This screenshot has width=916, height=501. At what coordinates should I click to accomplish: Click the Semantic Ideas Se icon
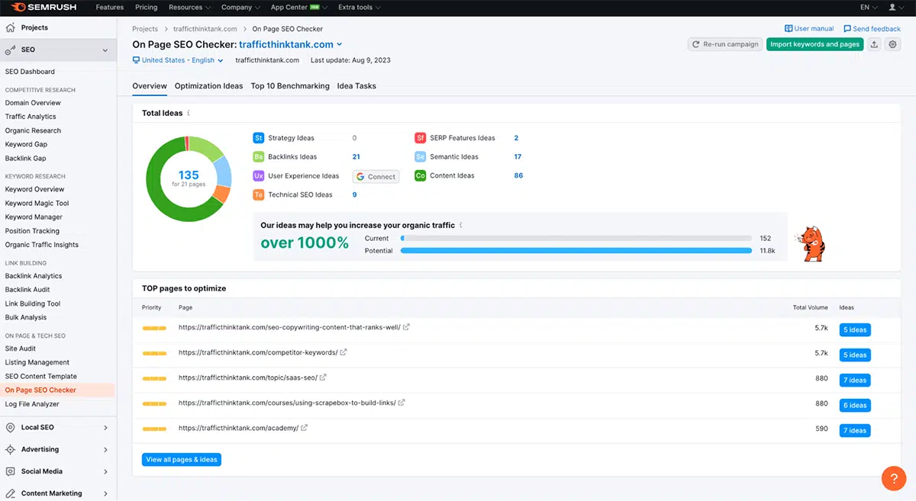[420, 156]
